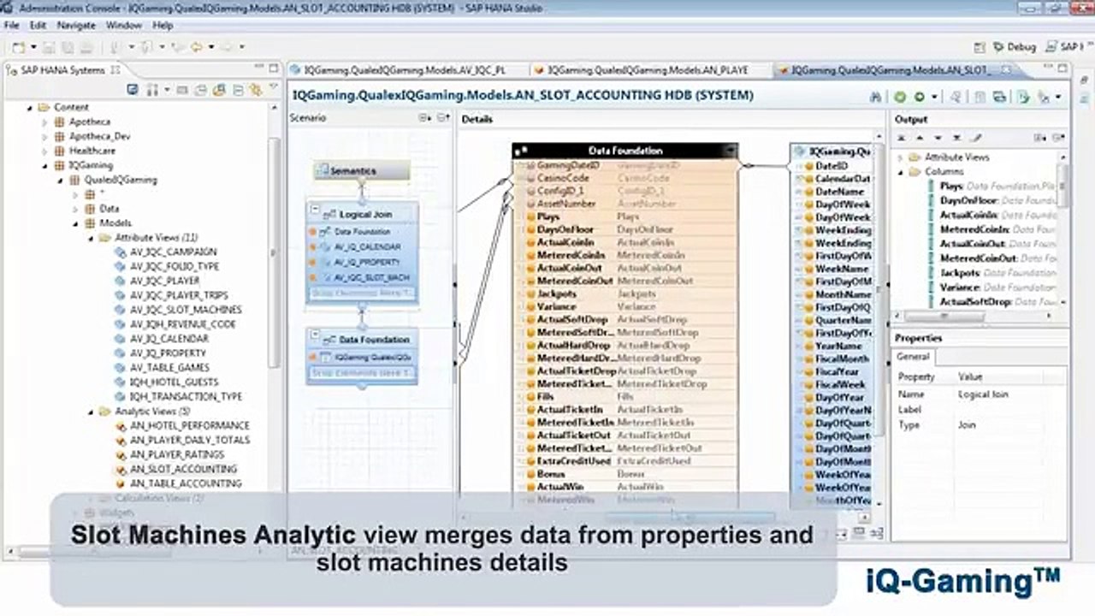The width and height of the screenshot is (1095, 616).
Task: Expand Attribute Views in Output pane
Action: 900,157
